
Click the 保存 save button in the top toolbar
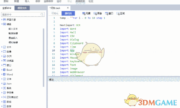[38, 1]
